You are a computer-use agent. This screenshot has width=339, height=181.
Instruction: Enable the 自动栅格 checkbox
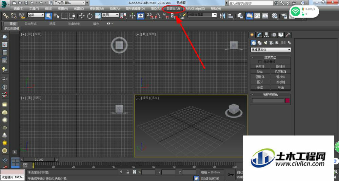coord(260,62)
